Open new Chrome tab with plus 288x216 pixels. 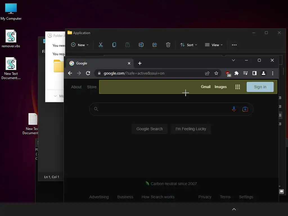click(x=140, y=63)
